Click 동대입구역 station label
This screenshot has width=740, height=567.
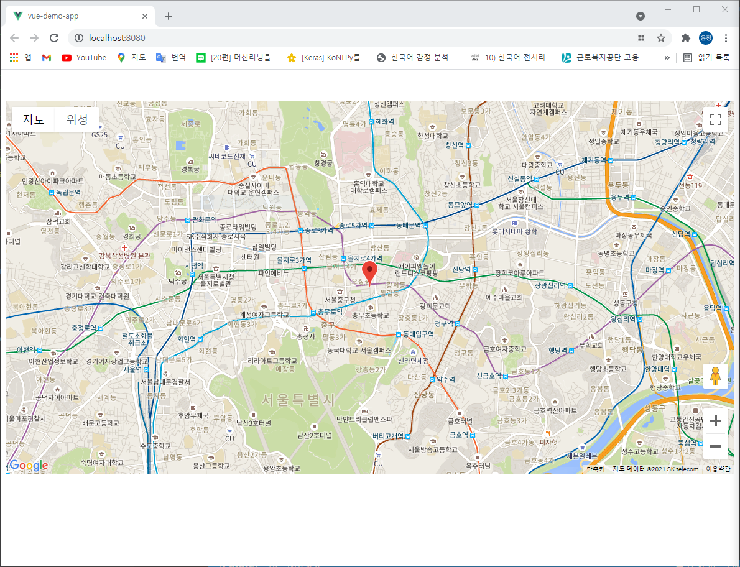(418, 334)
